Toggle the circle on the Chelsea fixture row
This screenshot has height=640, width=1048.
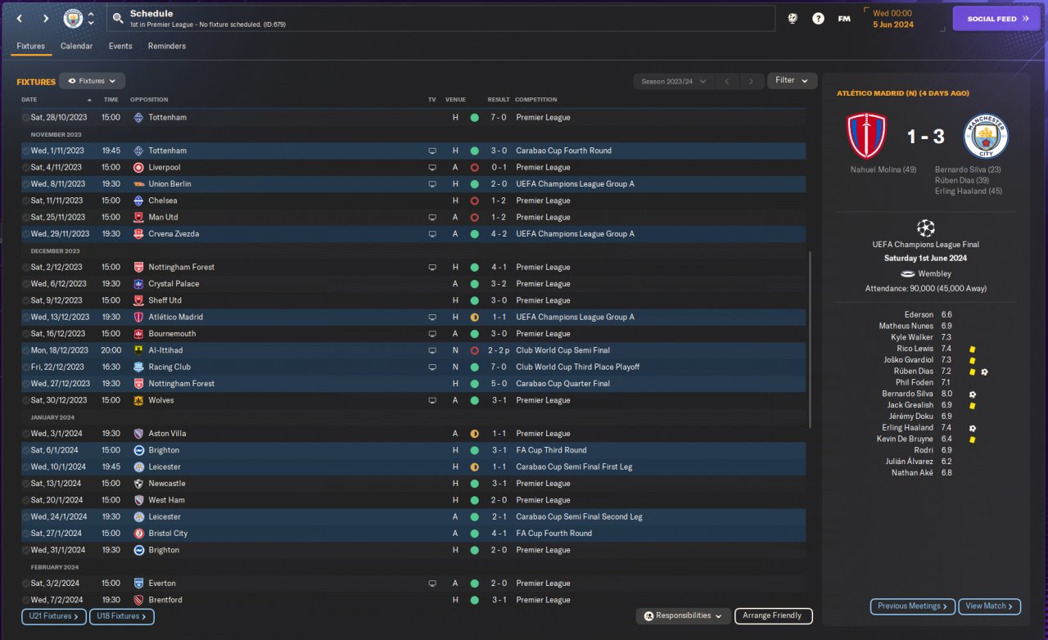[x=25, y=201]
